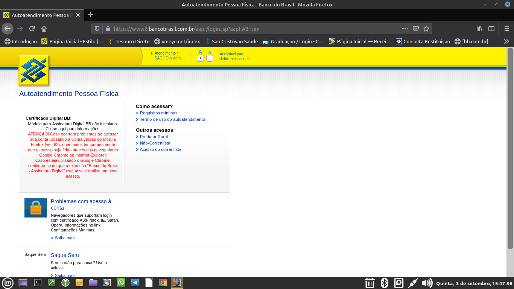Viewport: 514px width, 289px height.
Task: Open the tracking protection shield icon
Action: tap(97, 29)
